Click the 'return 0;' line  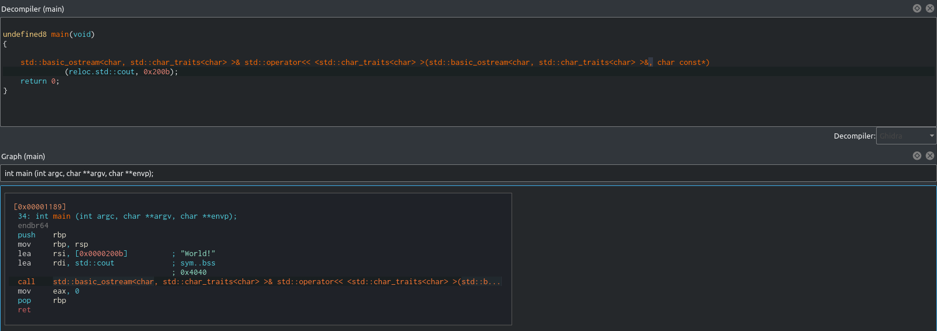[40, 81]
